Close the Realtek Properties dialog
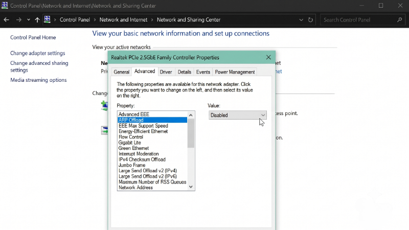 (x=268, y=57)
